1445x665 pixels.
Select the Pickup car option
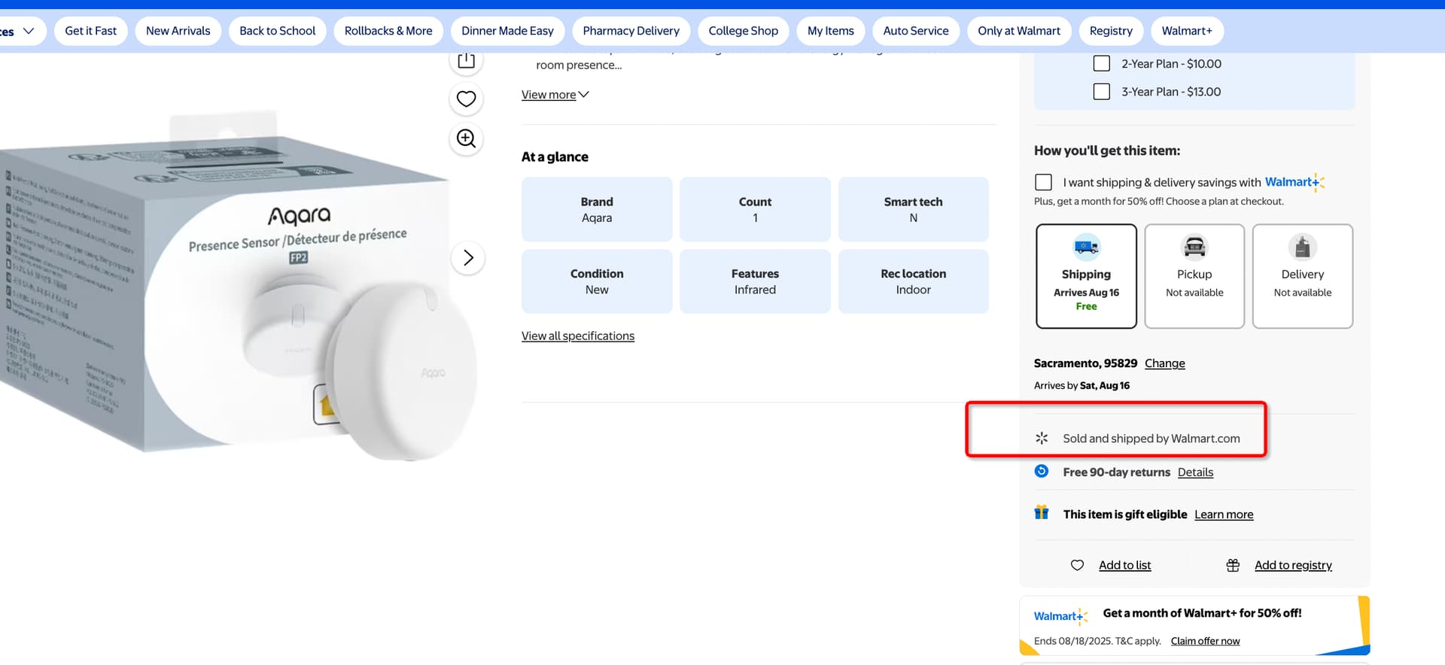[1194, 276]
